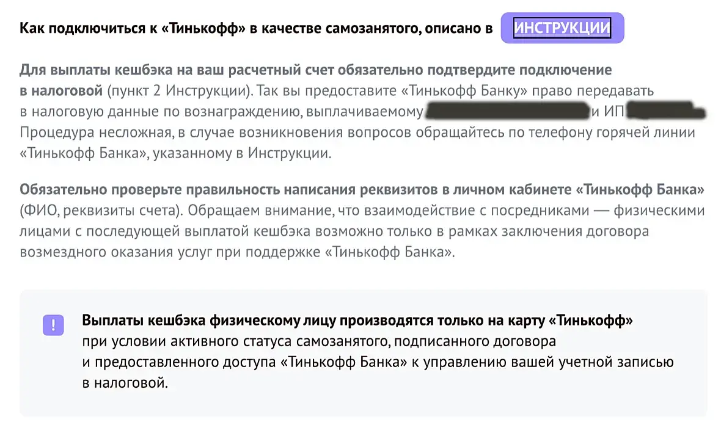This screenshot has width=721, height=425.
Task: Click the text «(пункт 2 Инструкции)»
Action: pos(178,91)
